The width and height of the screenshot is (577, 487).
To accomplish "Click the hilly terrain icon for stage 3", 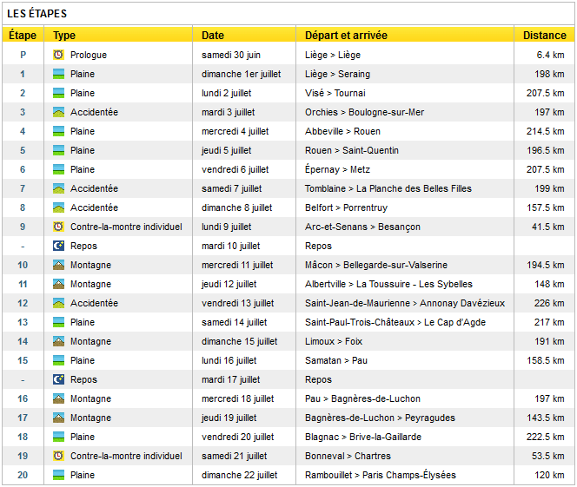I will point(58,112).
